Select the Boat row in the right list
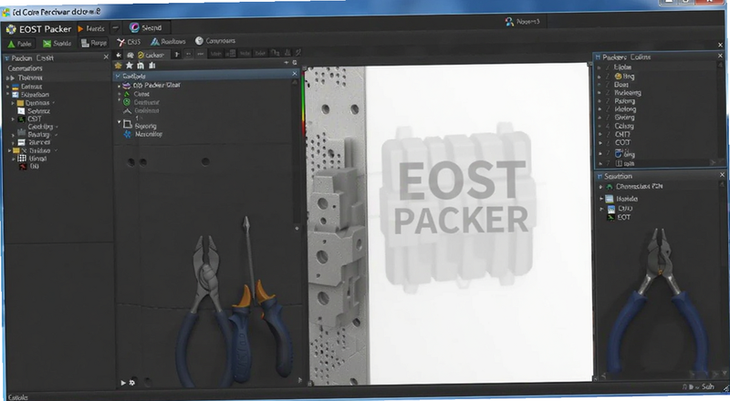This screenshot has height=401, width=730. (x=621, y=85)
